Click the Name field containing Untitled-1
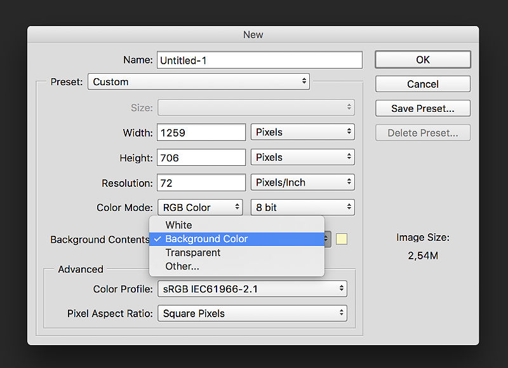 point(260,60)
